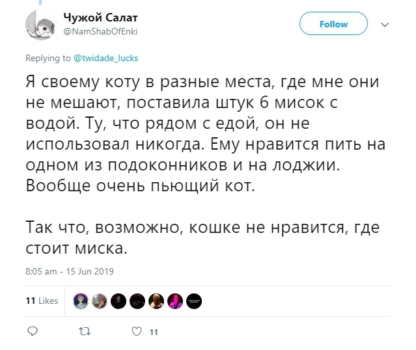Open the last liker avatar with white text
416x350 pixels.
point(194,301)
